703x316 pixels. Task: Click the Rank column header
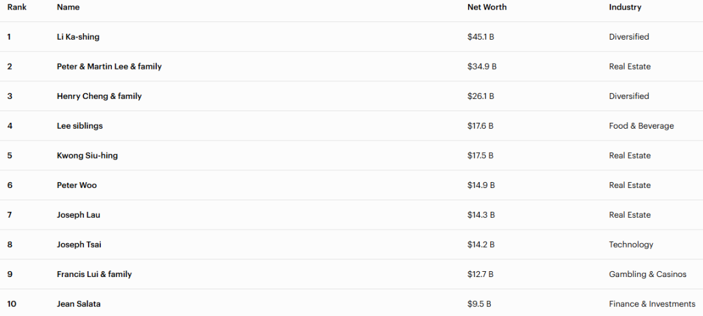[x=17, y=7]
